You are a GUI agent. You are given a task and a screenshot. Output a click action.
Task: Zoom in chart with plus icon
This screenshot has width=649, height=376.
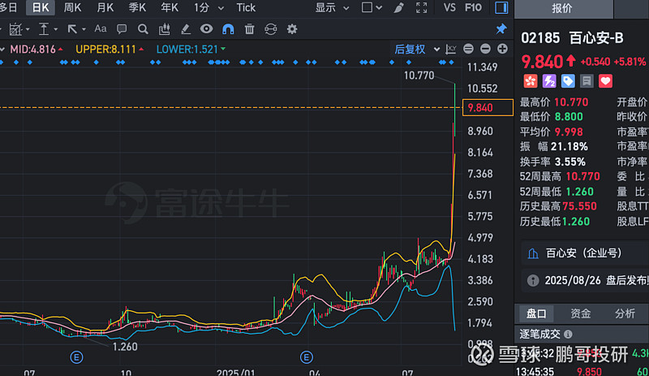pos(502,49)
